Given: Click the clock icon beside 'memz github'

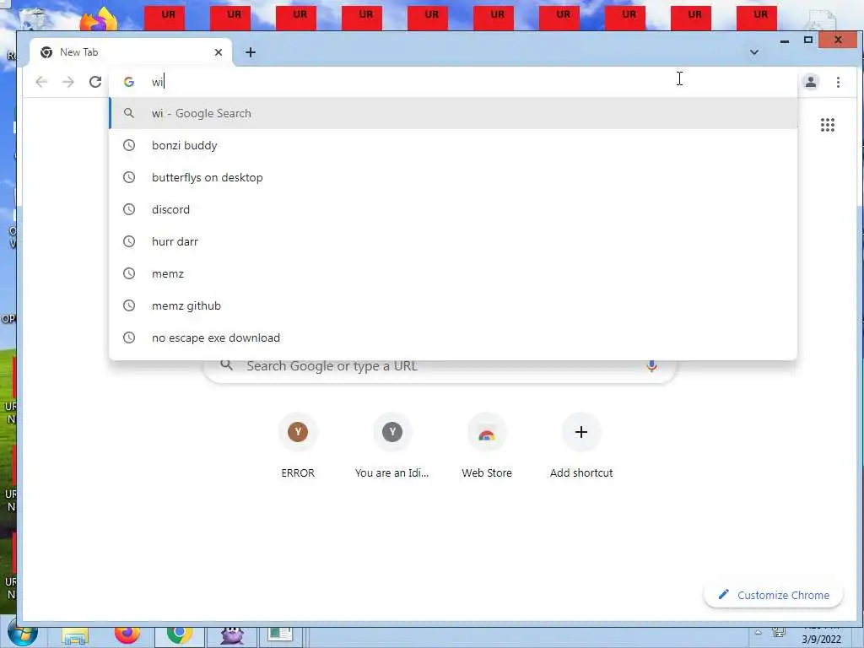Looking at the screenshot, I should click(129, 305).
